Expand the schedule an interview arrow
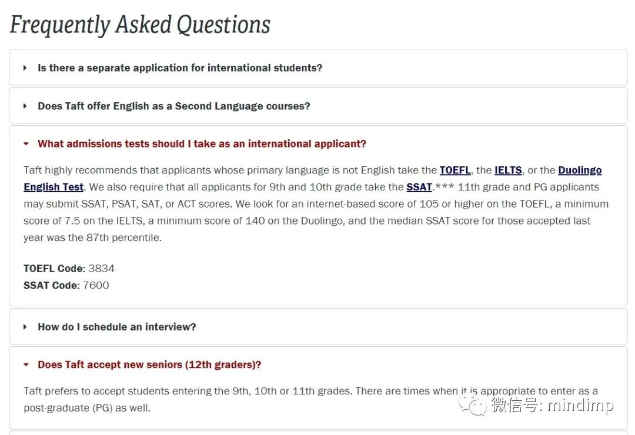 click(25, 327)
